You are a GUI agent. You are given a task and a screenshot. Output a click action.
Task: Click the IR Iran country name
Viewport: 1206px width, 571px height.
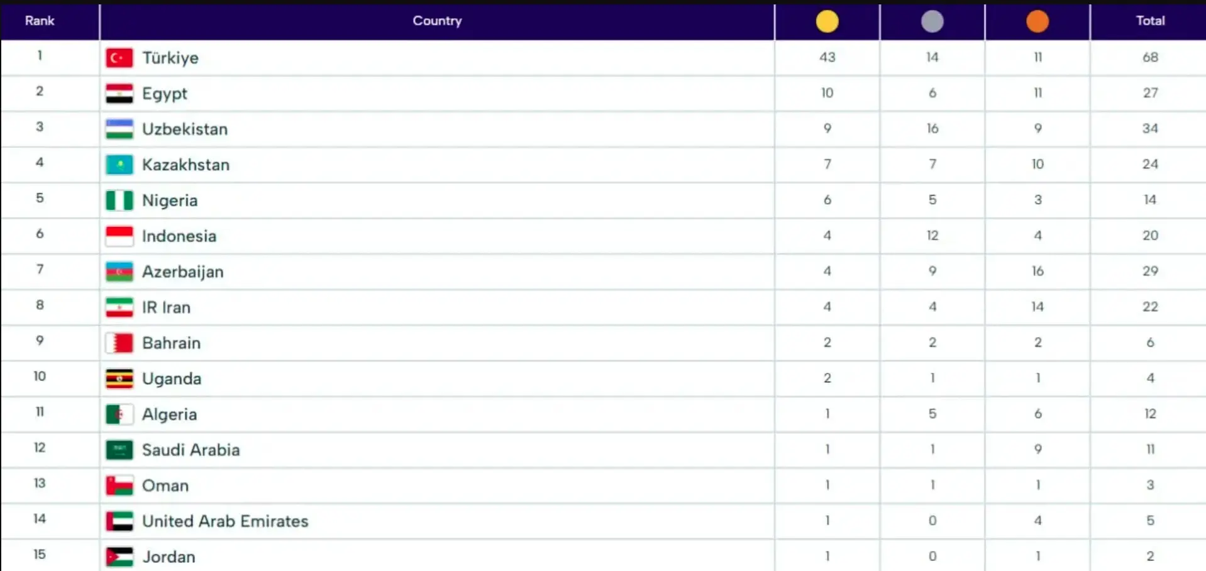pos(166,308)
